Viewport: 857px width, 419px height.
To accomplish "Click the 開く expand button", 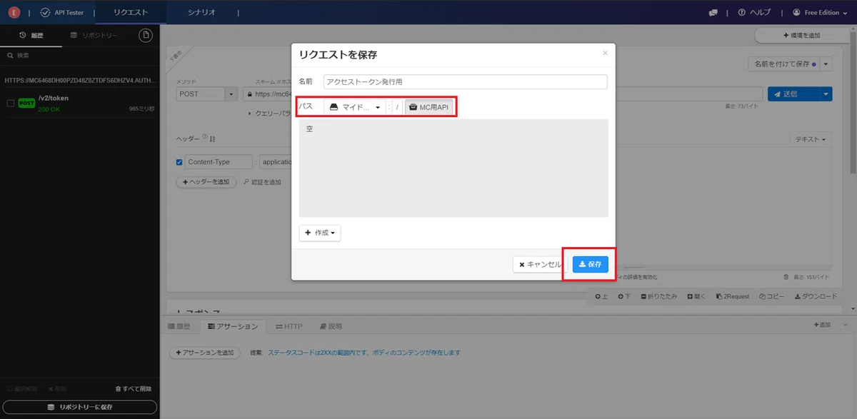I will point(696,296).
